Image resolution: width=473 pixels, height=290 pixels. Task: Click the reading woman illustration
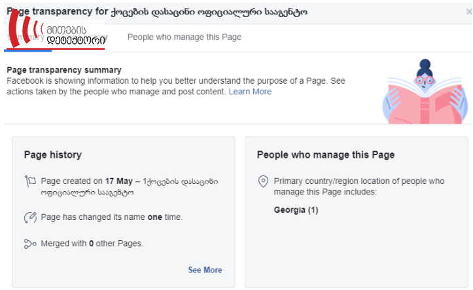425,92
